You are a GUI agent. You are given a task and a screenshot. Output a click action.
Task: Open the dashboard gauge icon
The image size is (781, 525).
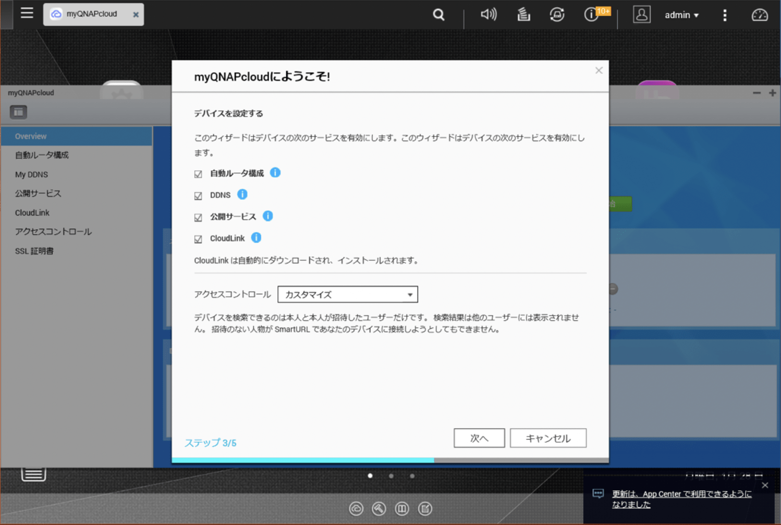point(759,15)
